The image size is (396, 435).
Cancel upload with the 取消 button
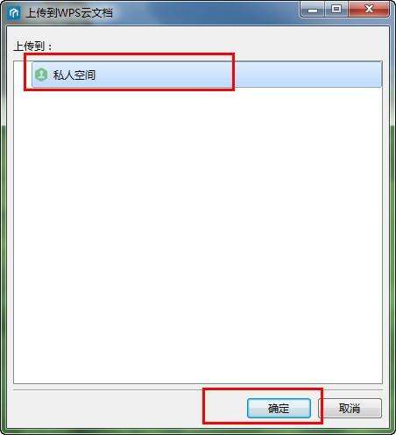(350, 408)
